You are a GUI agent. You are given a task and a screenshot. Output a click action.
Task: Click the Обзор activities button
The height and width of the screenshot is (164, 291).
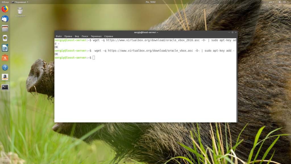coord(5,2)
